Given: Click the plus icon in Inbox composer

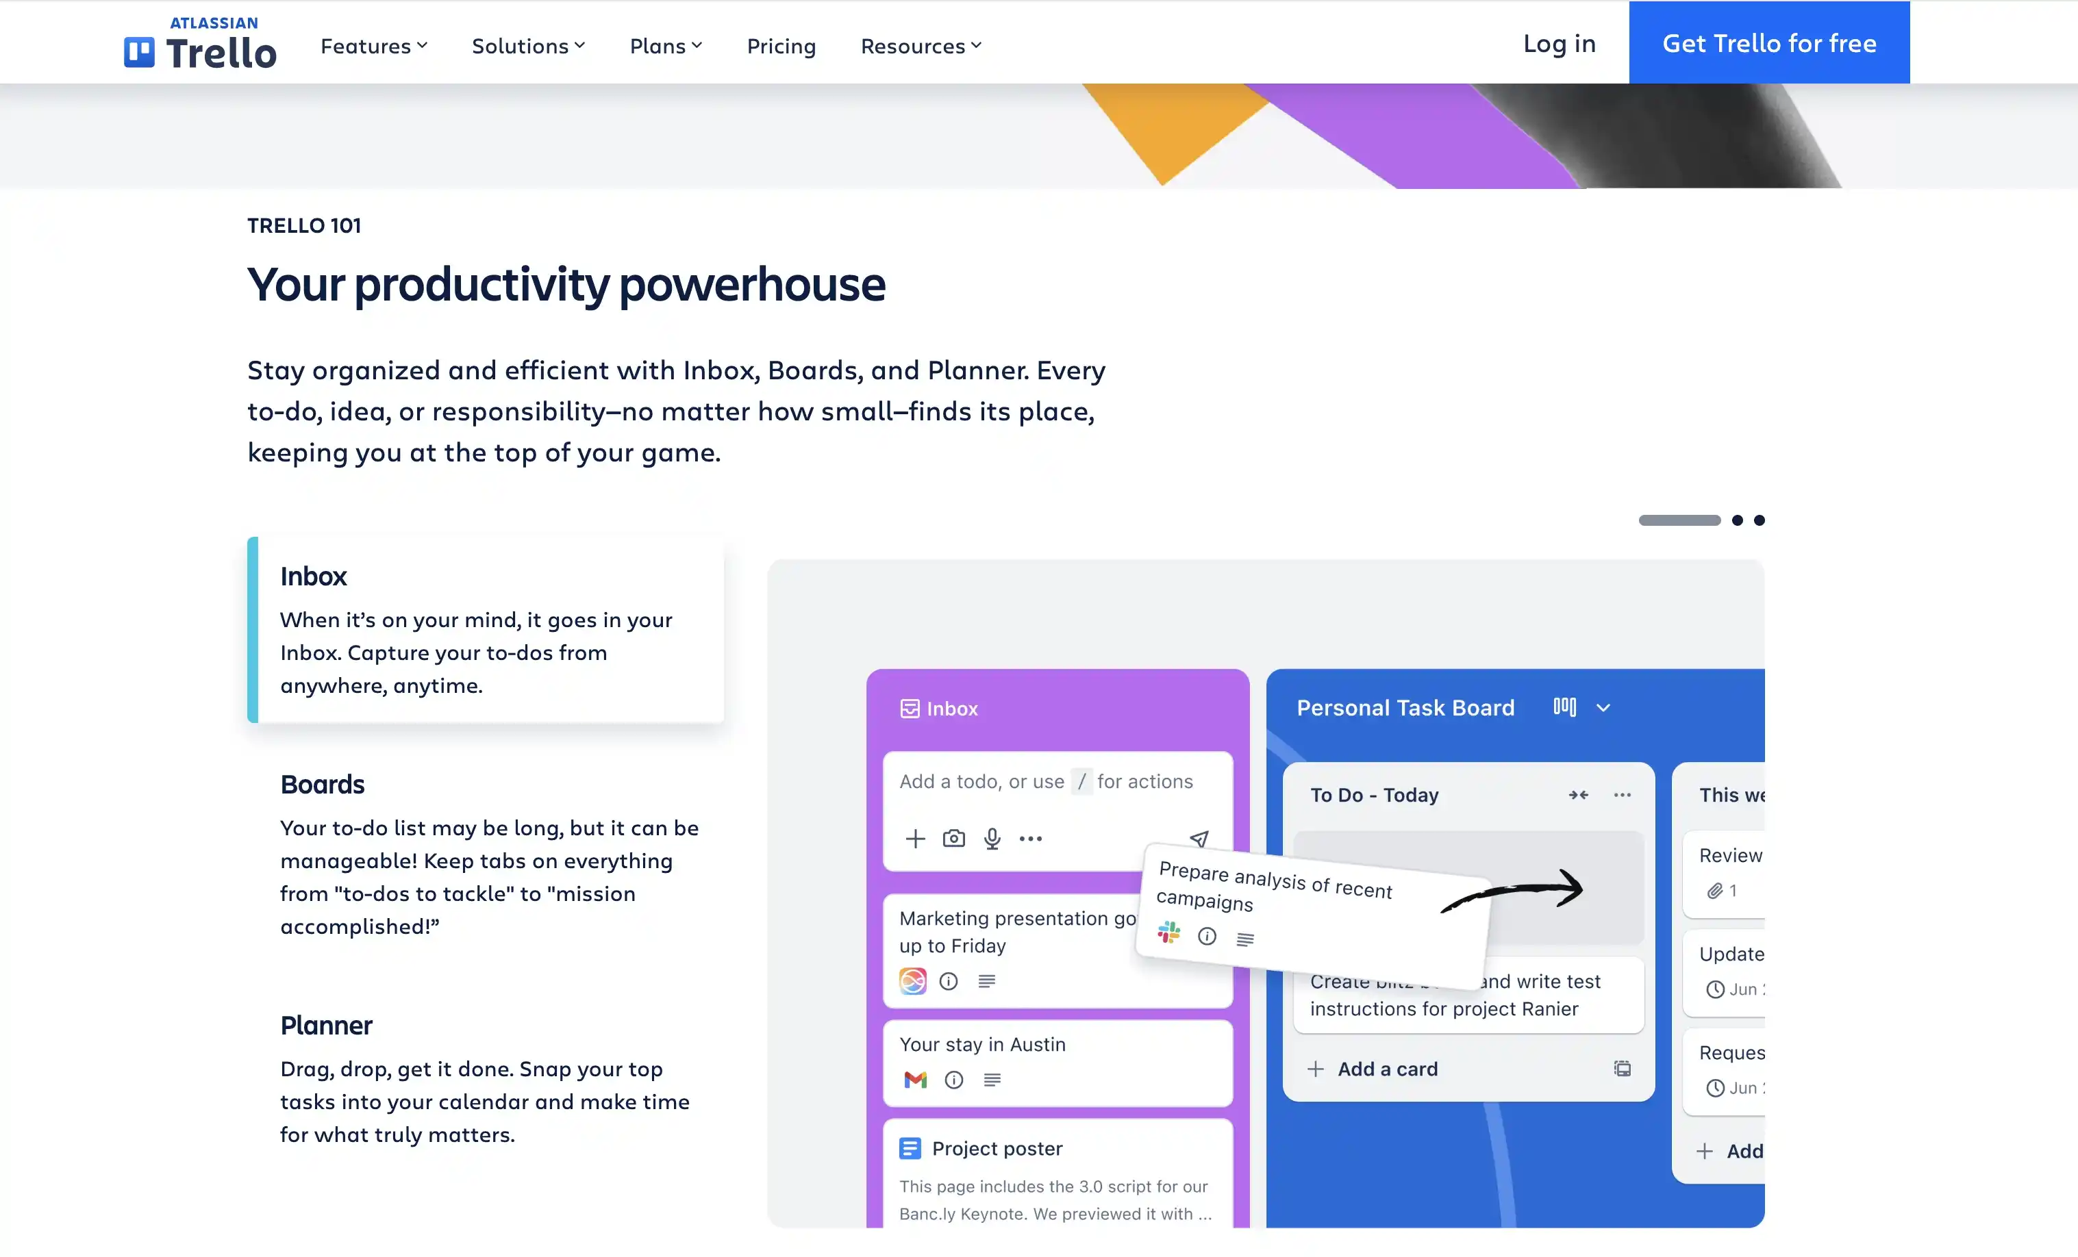Looking at the screenshot, I should point(915,838).
